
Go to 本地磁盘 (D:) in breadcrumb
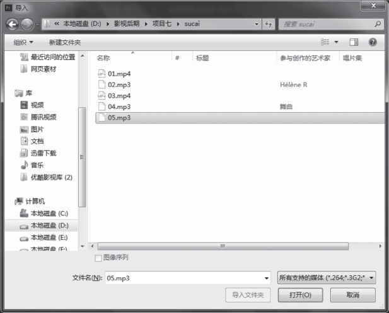(x=82, y=24)
